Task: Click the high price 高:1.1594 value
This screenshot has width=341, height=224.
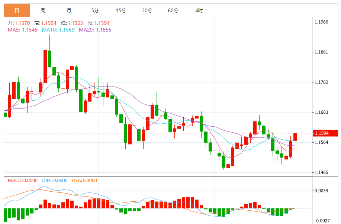Action: [x=45, y=23]
